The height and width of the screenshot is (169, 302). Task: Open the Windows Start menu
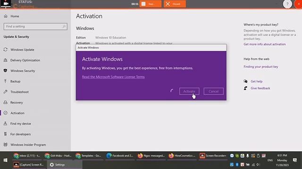click(x=5, y=160)
